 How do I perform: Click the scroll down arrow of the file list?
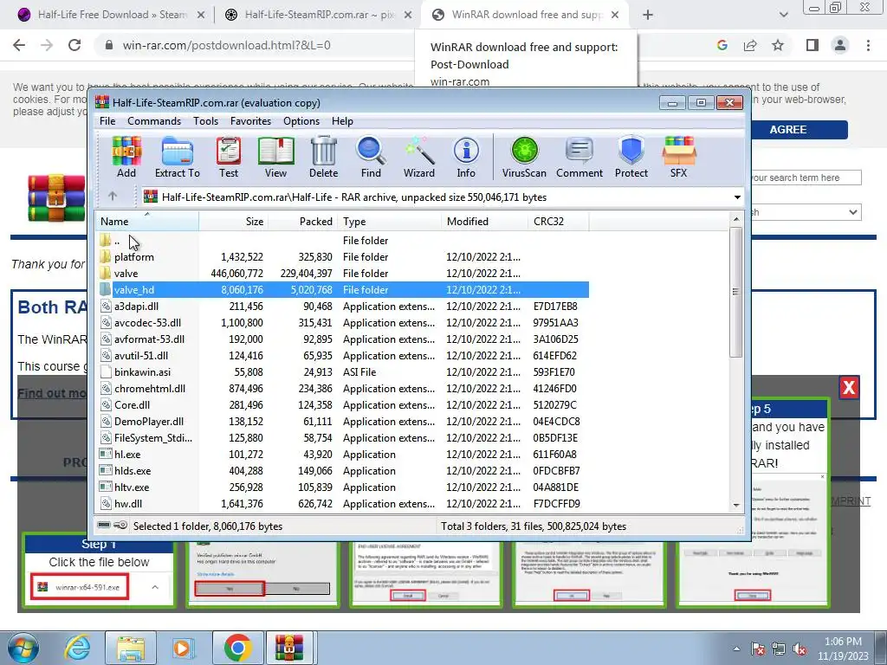click(736, 505)
